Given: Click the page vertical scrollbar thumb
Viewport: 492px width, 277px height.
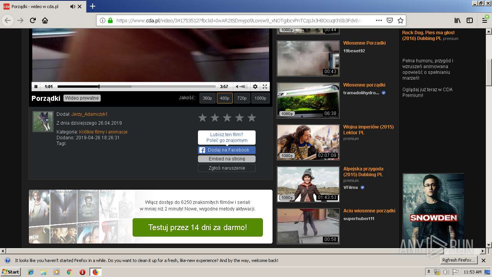Looking at the screenshot, I should click(489, 72).
